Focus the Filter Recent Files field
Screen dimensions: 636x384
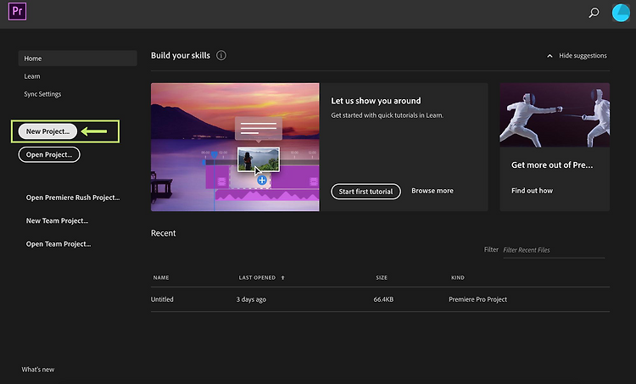(554, 250)
